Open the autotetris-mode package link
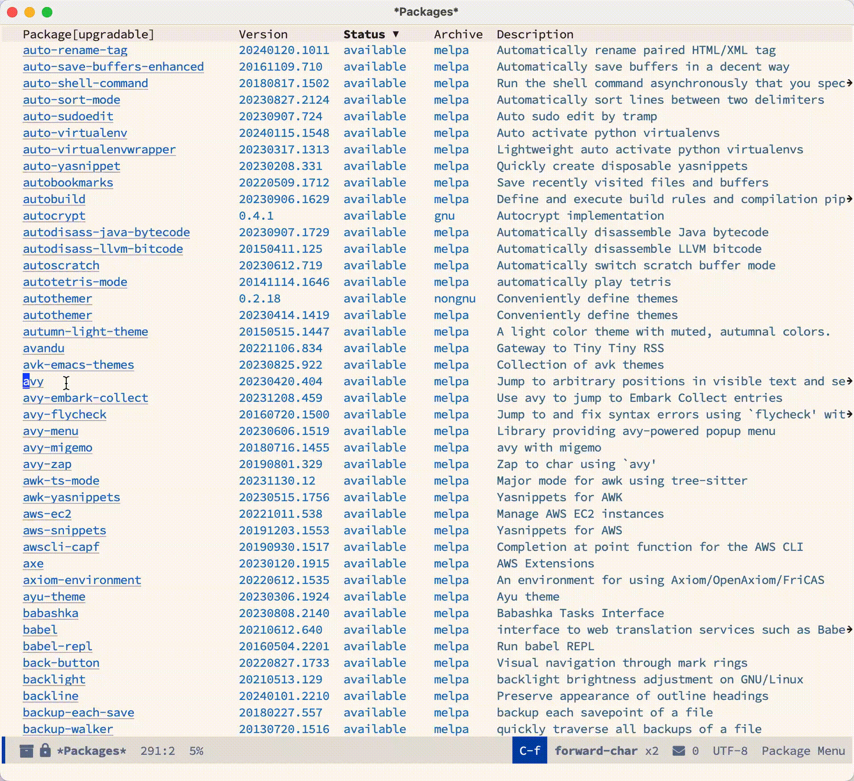This screenshot has width=854, height=781. (x=75, y=282)
